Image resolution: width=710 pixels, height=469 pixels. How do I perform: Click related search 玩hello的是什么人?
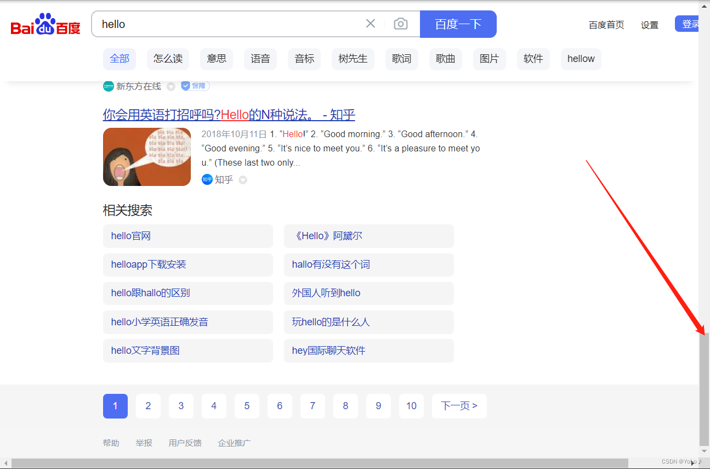369,322
